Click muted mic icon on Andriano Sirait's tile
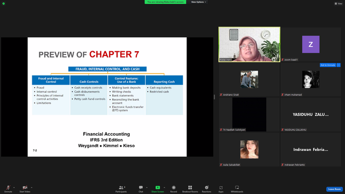Screen dimensions: 345x194 (221, 95)
